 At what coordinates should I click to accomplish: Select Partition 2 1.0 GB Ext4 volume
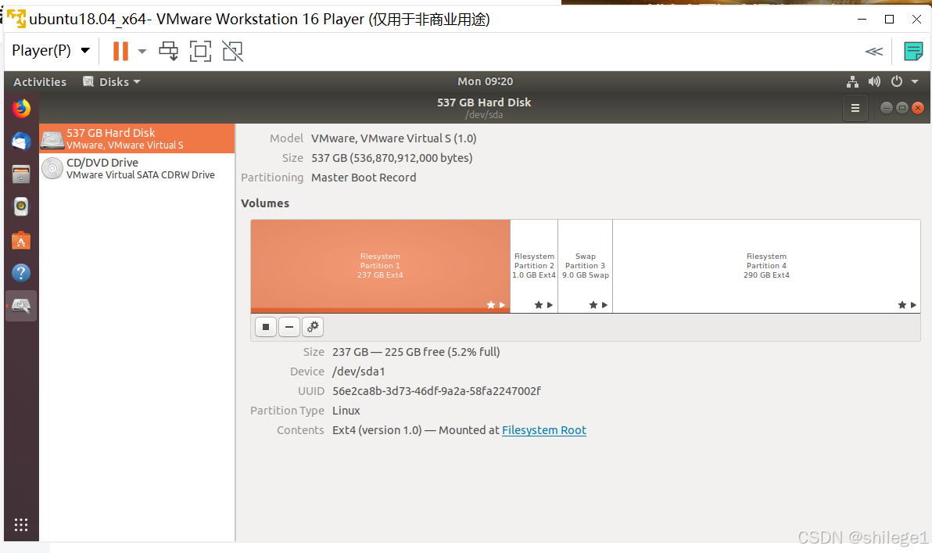[x=534, y=266]
